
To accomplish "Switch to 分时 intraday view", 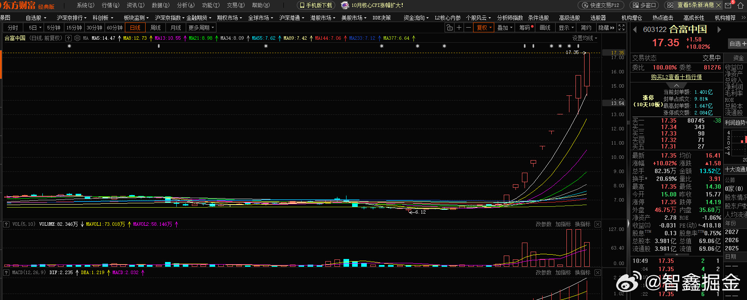I will click(13, 28).
